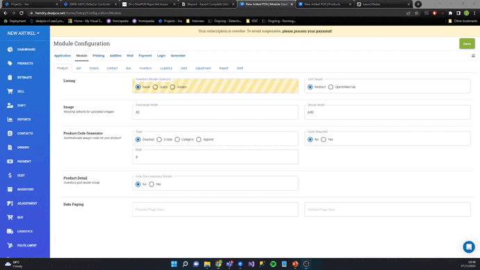
Task: Open the Logistics truck icon
Action: click(x=10, y=232)
